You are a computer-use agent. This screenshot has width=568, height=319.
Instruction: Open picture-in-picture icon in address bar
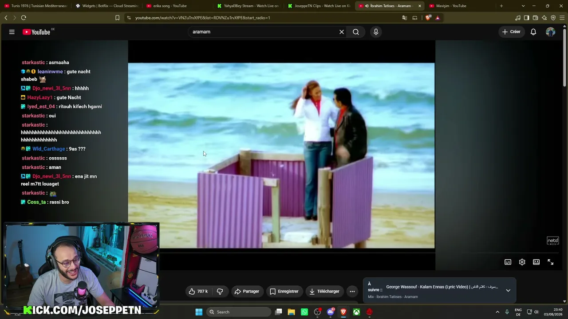pyautogui.click(x=415, y=18)
